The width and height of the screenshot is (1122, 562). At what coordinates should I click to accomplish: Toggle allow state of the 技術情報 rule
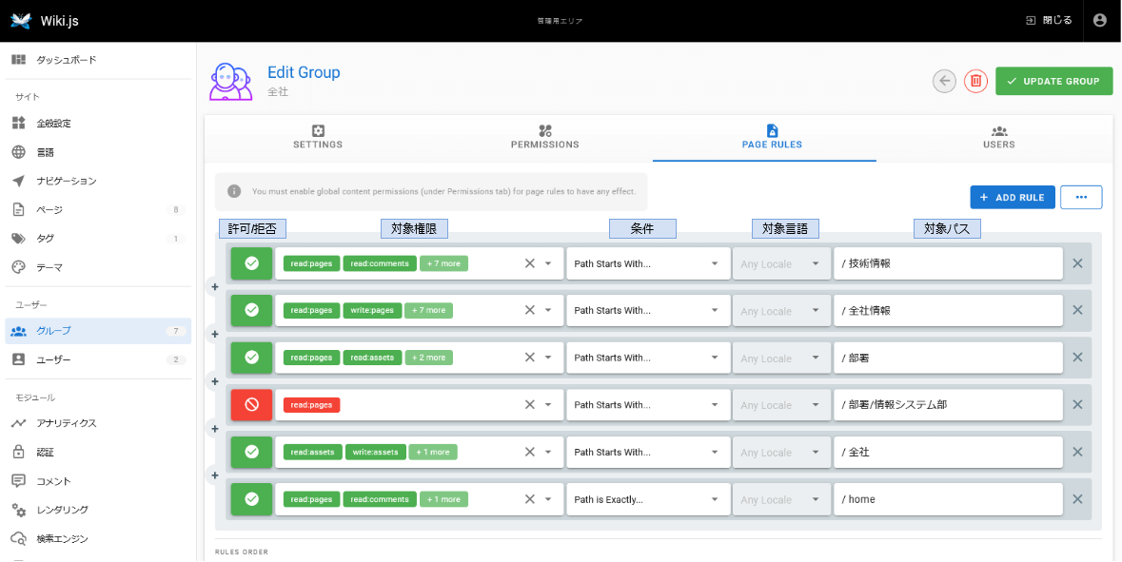[251, 263]
